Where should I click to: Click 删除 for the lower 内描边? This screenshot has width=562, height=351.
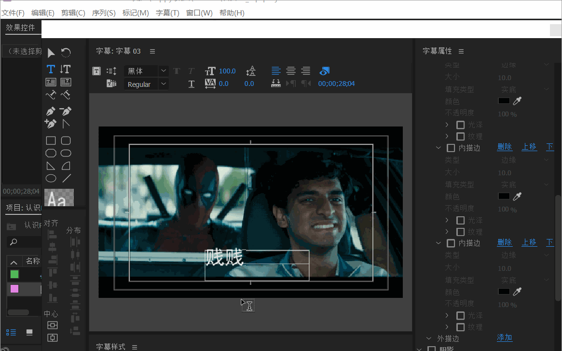[x=504, y=242]
